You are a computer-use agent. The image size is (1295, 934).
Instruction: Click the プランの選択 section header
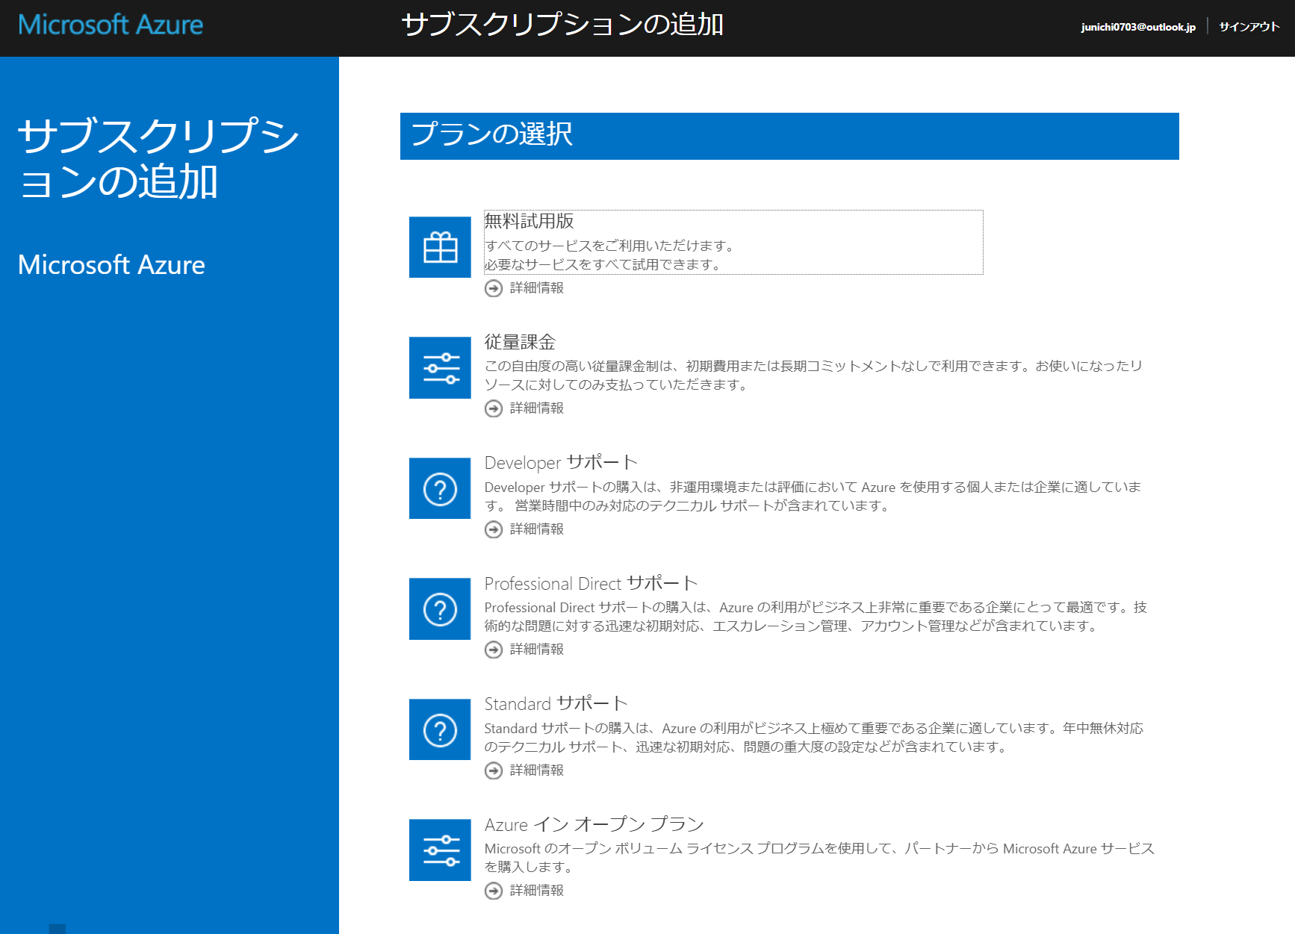point(789,136)
